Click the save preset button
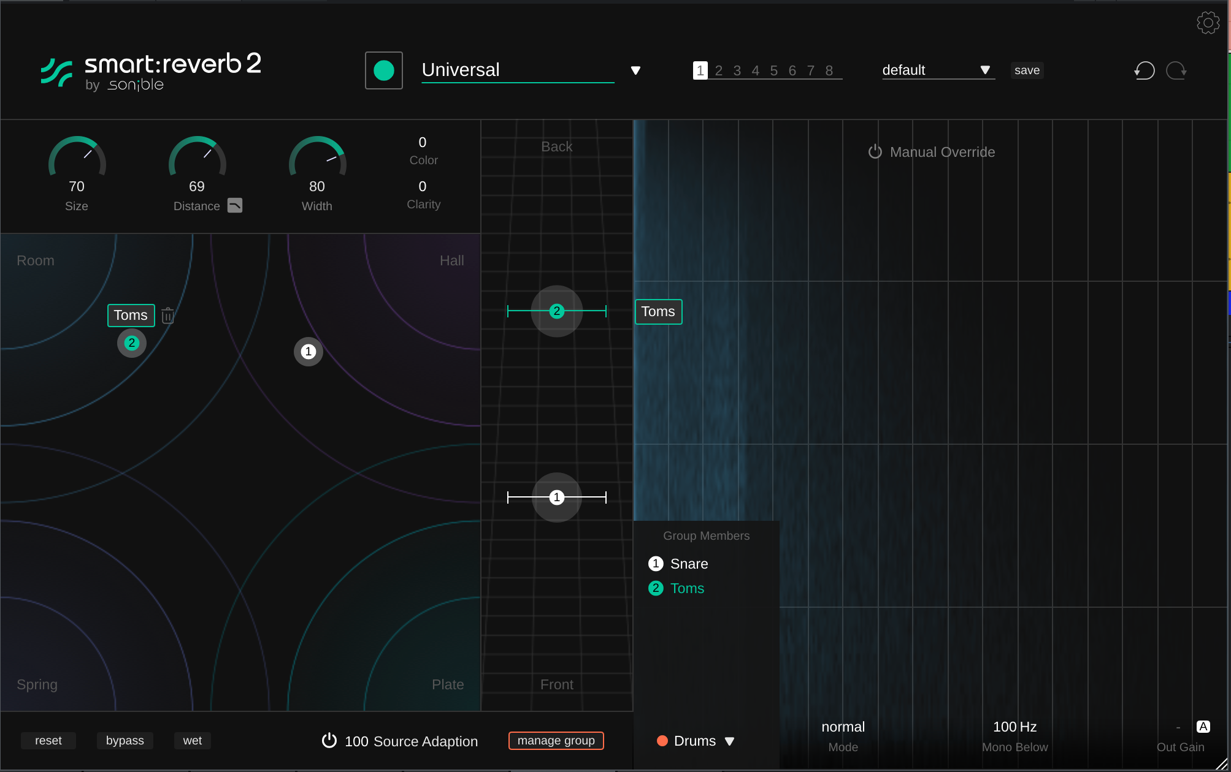The image size is (1231, 772). 1027,70
